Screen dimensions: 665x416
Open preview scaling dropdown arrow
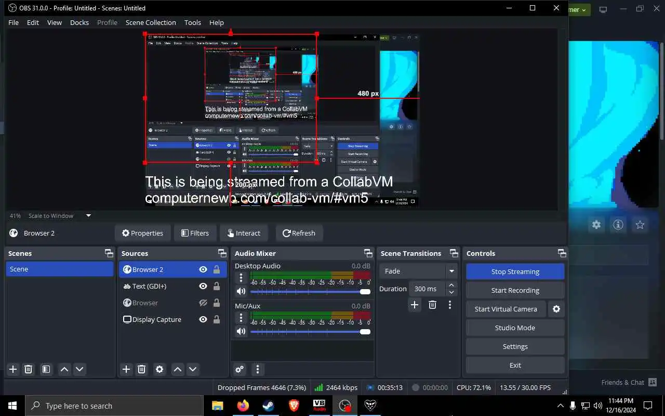pos(88,215)
